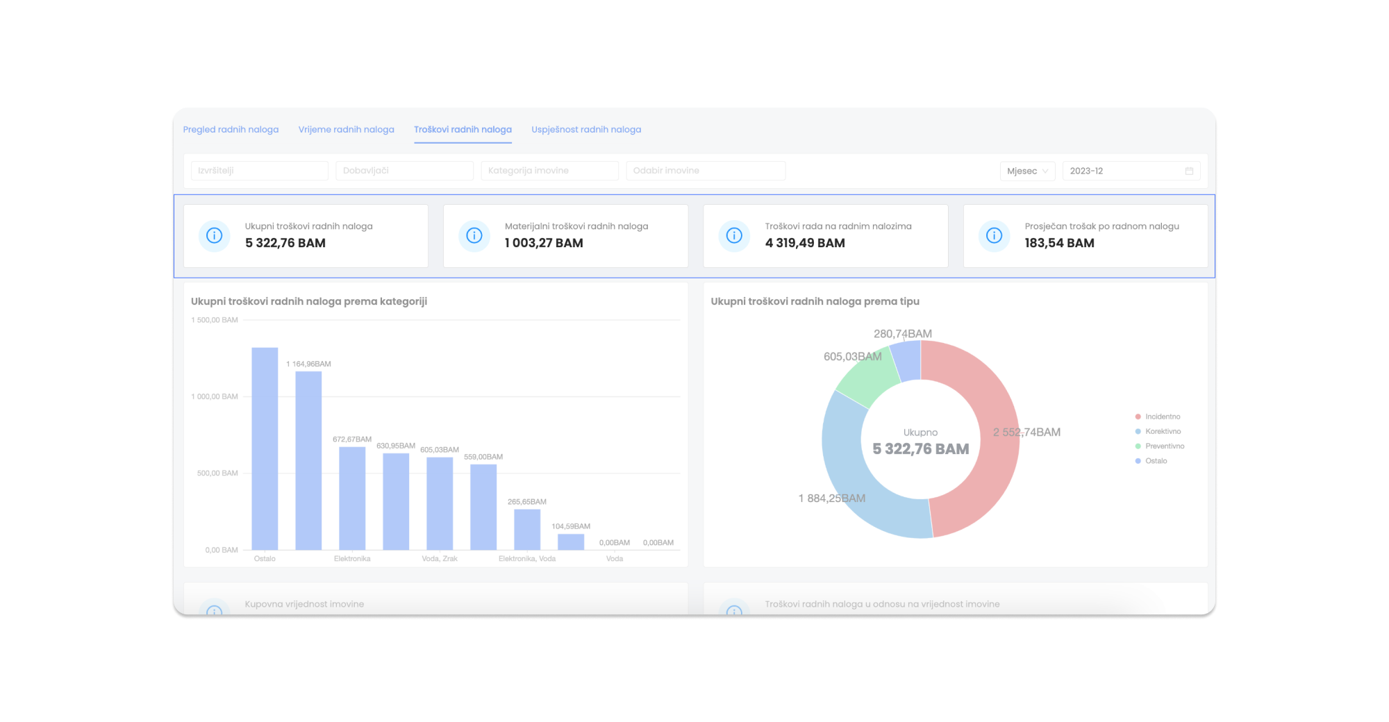Screen dimensions: 1389x722
Task: Click the bar labeled 1 164,96BAM
Action: click(308, 460)
